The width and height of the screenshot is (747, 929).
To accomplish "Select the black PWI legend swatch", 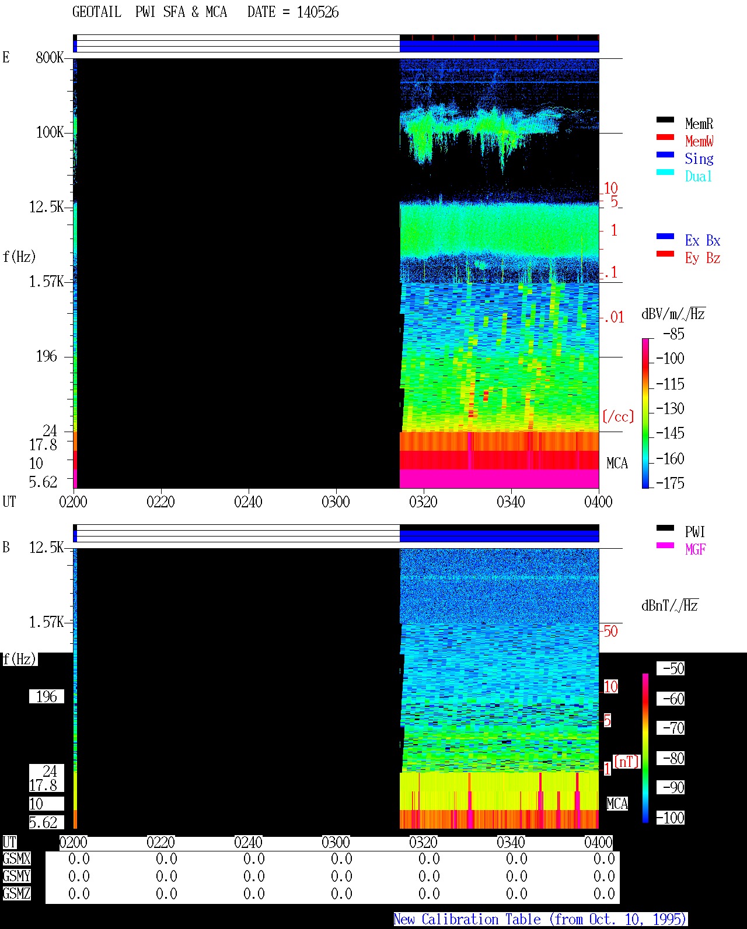I will 665,528.
